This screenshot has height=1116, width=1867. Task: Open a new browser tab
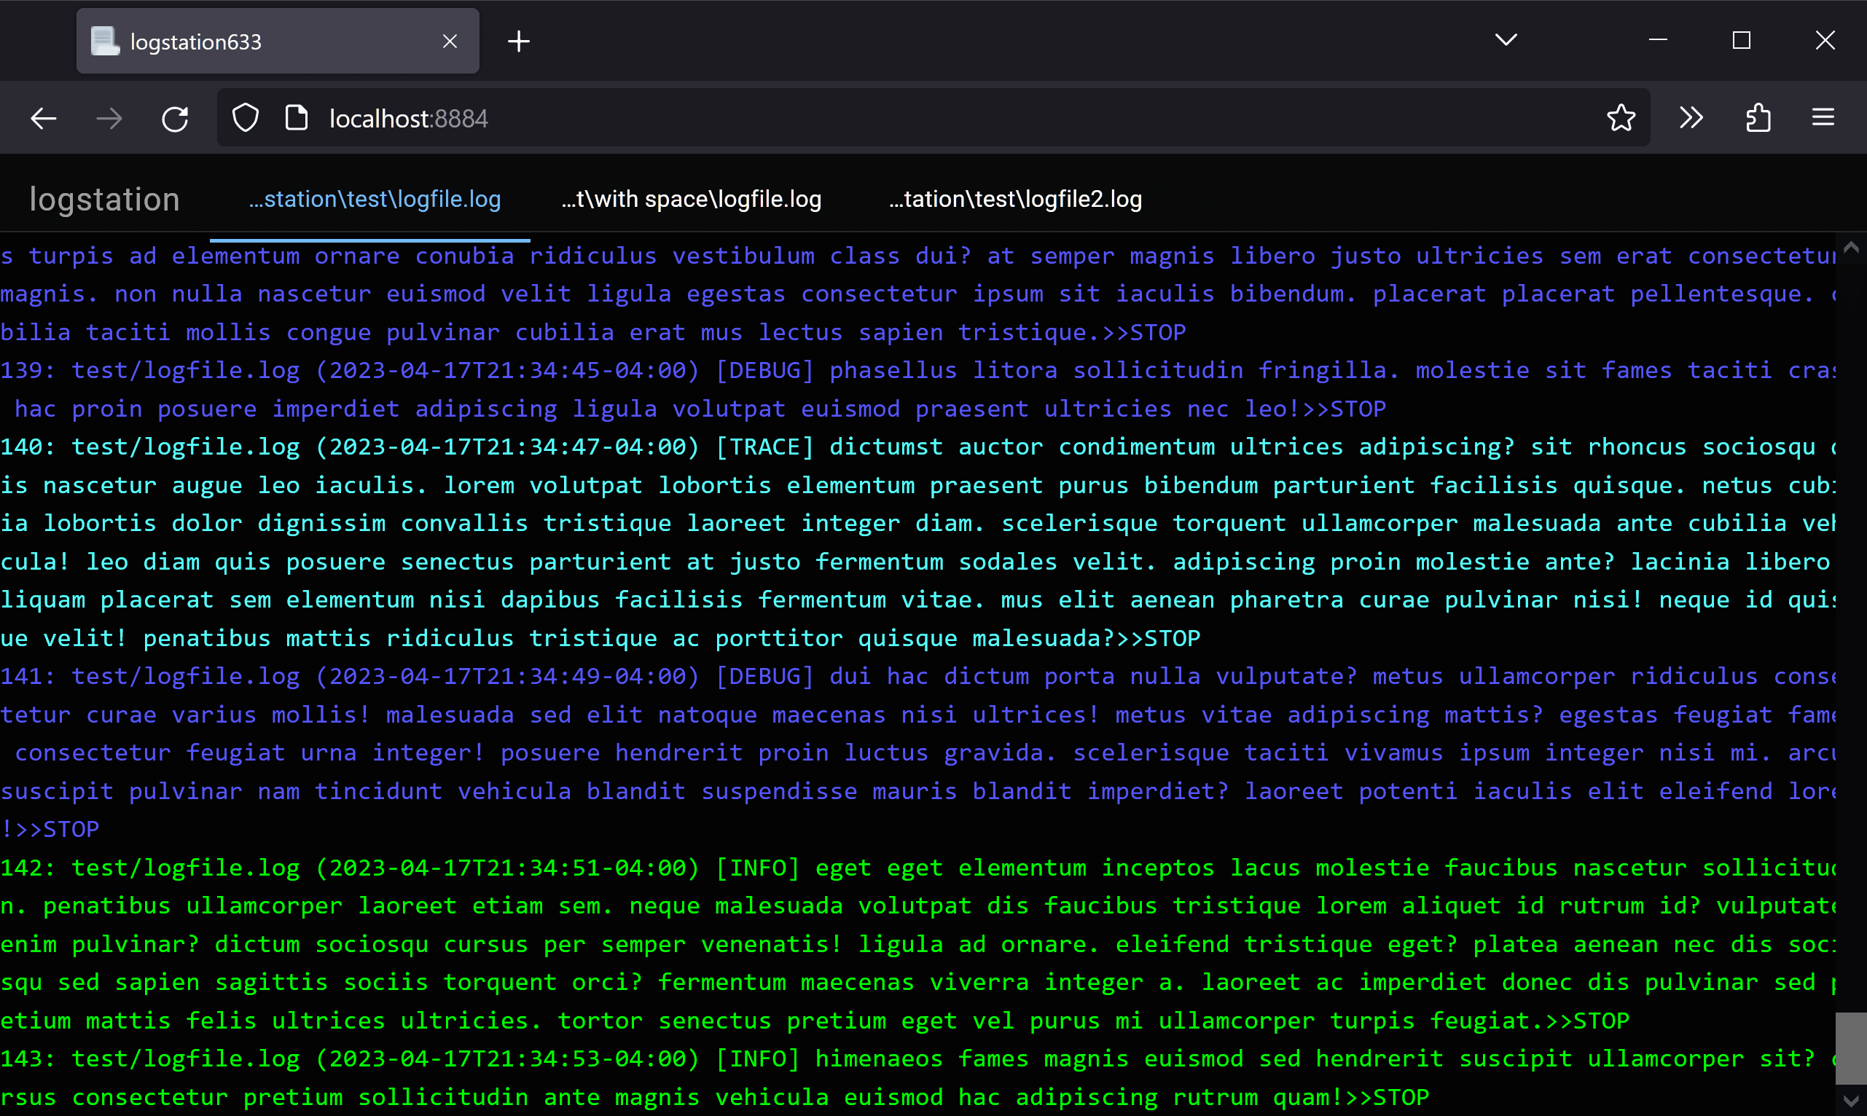[x=519, y=42]
